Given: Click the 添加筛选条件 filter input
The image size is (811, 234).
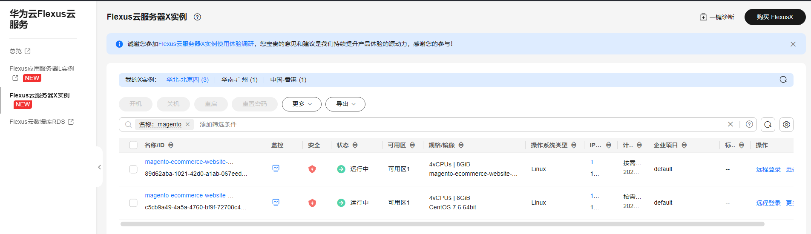Looking at the screenshot, I should click(x=218, y=124).
